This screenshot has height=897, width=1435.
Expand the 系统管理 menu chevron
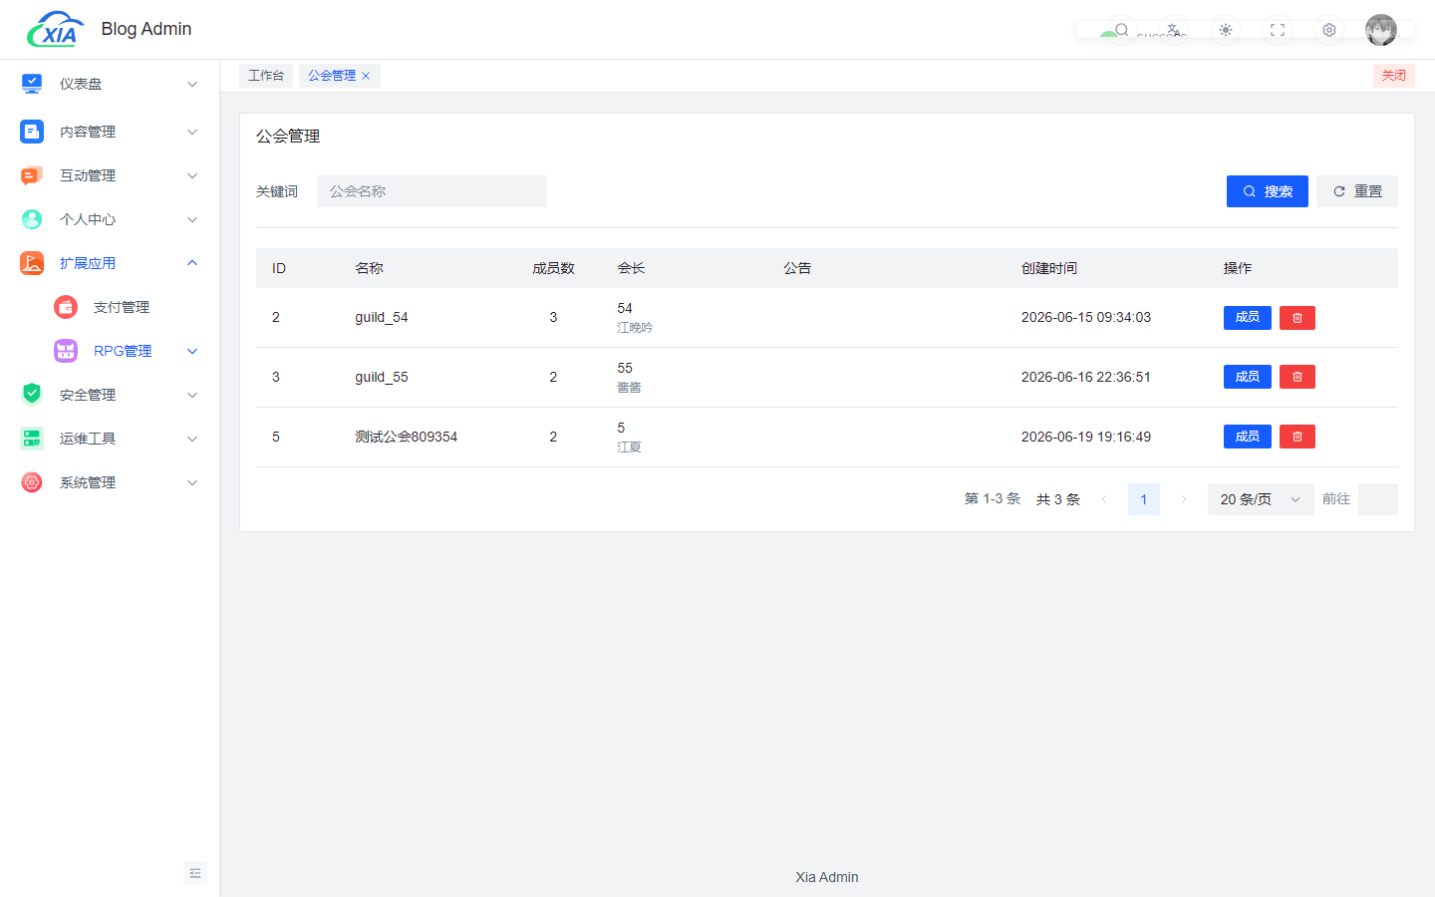pyautogui.click(x=192, y=482)
